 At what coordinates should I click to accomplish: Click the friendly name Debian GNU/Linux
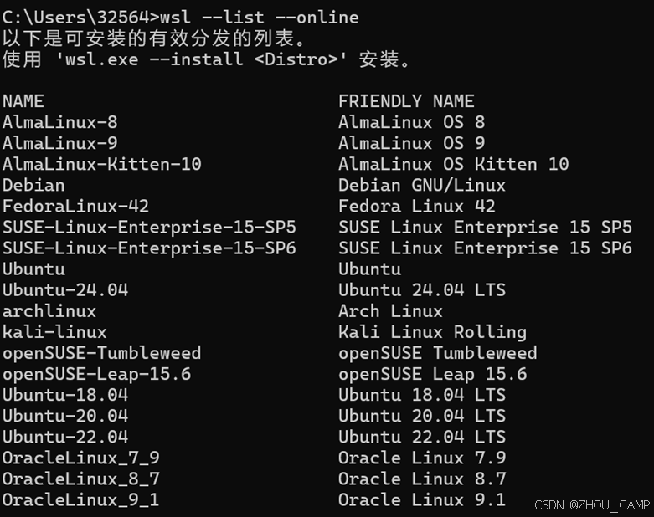(x=422, y=185)
